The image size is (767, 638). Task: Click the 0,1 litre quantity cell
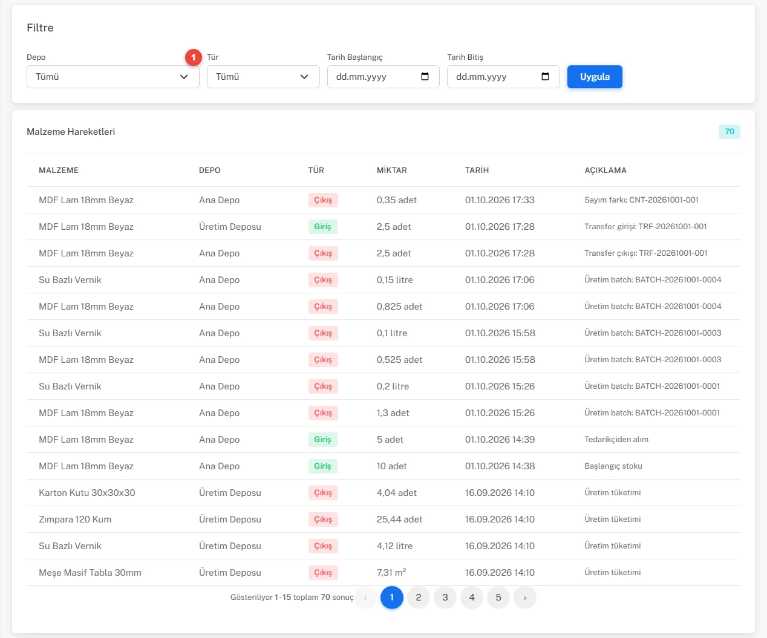point(392,333)
